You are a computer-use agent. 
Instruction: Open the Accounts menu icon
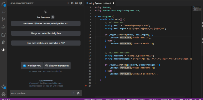click(4, 87)
